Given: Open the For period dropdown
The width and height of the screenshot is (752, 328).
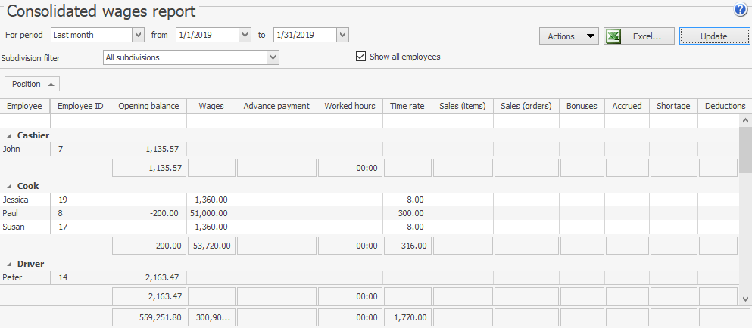Looking at the screenshot, I should pyautogui.click(x=138, y=35).
